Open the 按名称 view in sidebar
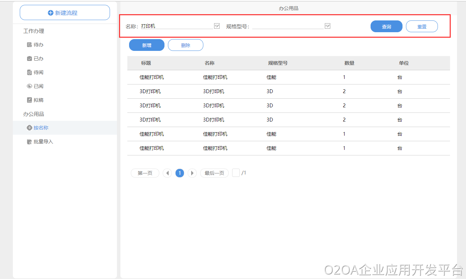 (x=41, y=128)
